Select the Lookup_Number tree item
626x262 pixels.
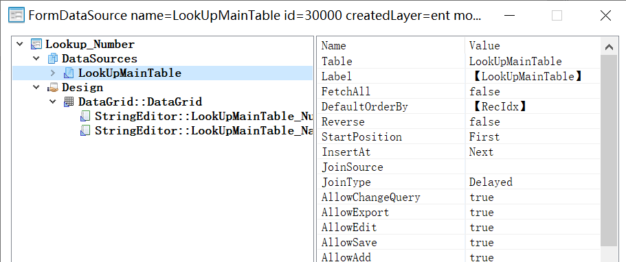pos(90,45)
